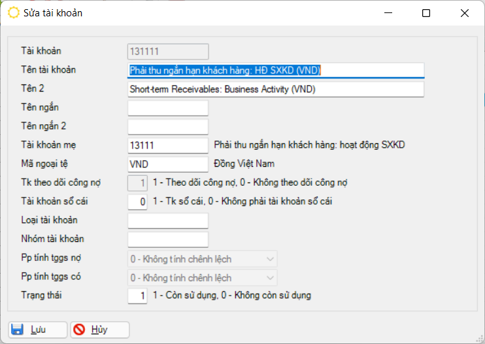
Task: Select the Tên 2 text field
Action: point(275,89)
